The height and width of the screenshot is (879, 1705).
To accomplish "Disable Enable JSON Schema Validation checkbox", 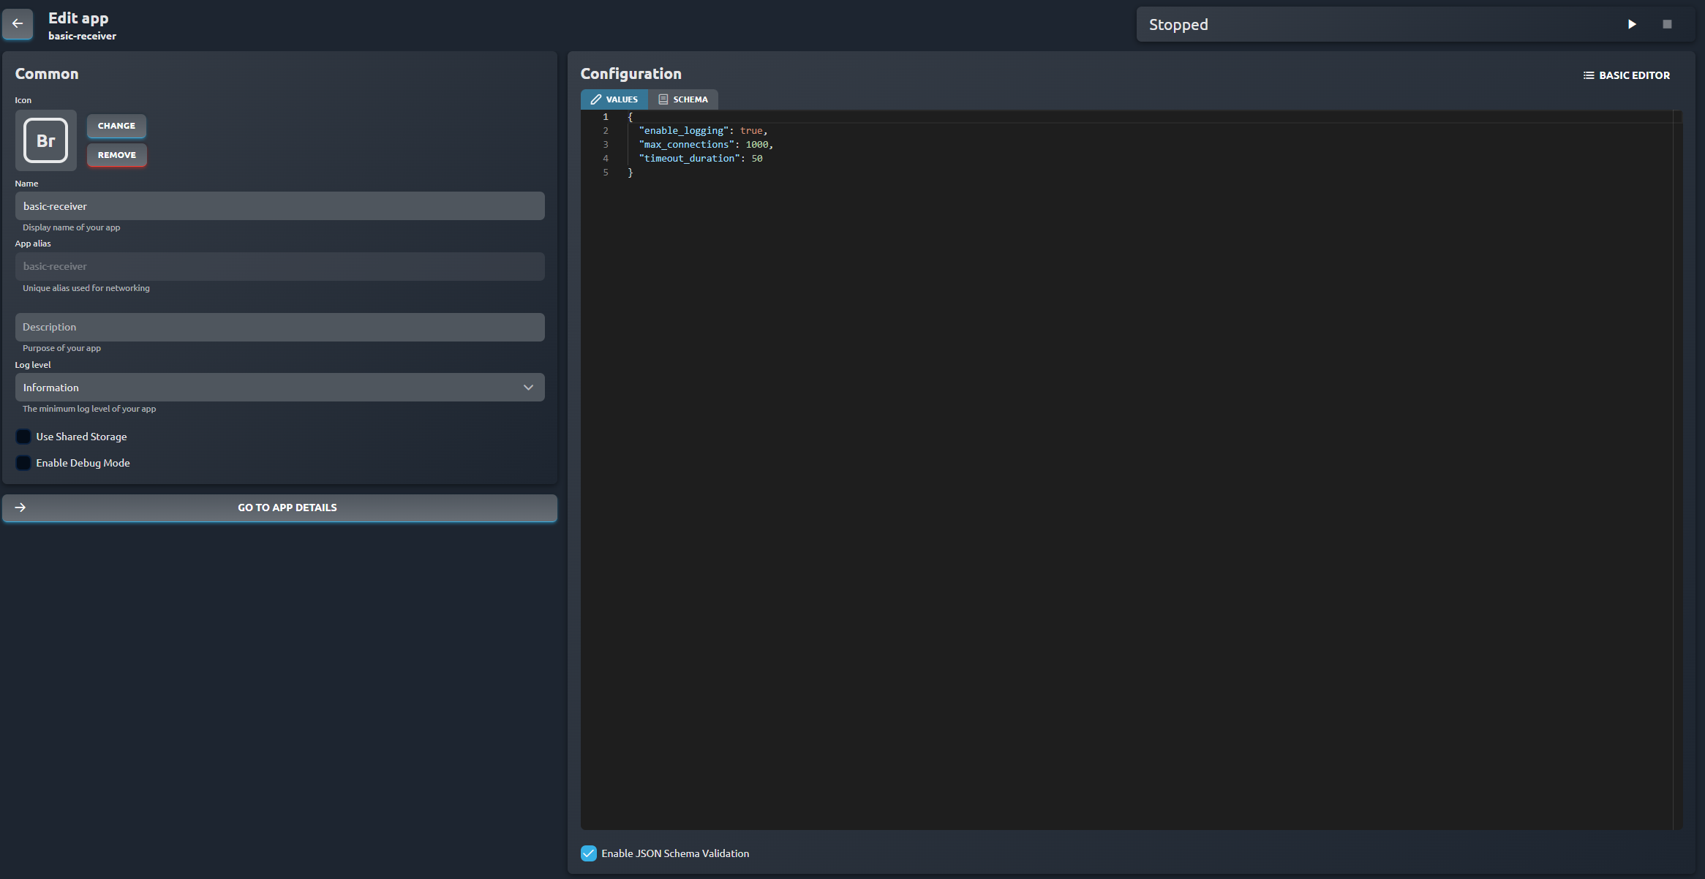I will click(589, 853).
